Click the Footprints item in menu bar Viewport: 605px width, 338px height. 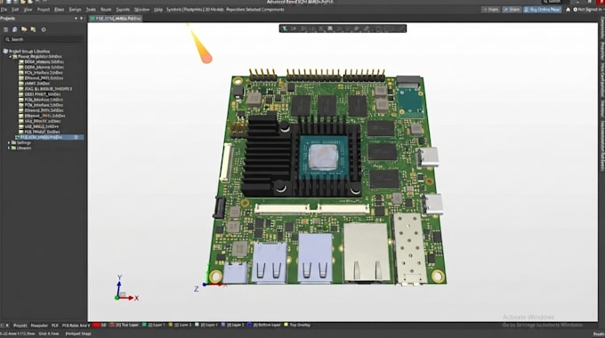(192, 10)
